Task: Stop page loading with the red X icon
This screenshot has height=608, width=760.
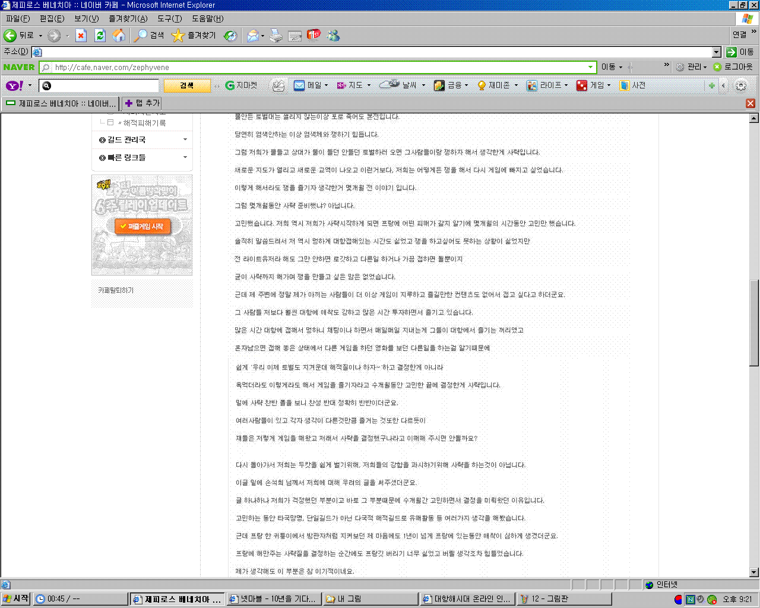Action: [x=81, y=36]
